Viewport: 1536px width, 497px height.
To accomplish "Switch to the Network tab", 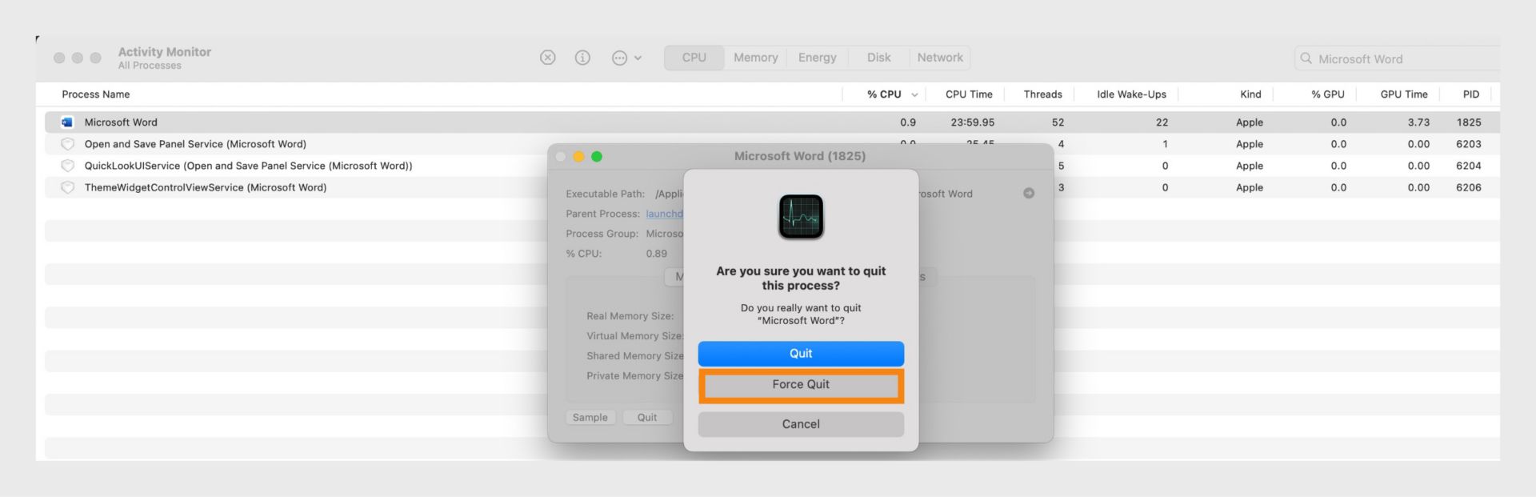I will tap(940, 58).
